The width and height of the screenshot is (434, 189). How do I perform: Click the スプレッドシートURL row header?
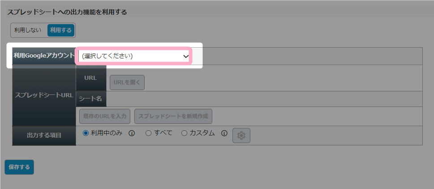(44, 95)
